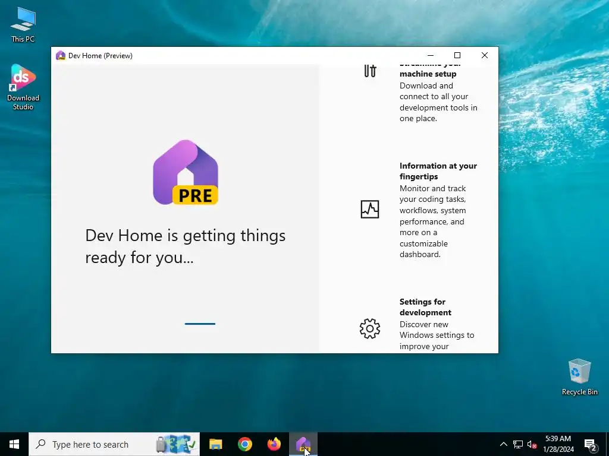This screenshot has height=456, width=609.
Task: Click 'Dev Home is getting things ready' text
Action: 186,246
